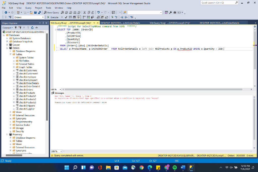The width and height of the screenshot is (258, 172).
Task: Click the editor horizontal scrollbar
Action: (153, 89)
